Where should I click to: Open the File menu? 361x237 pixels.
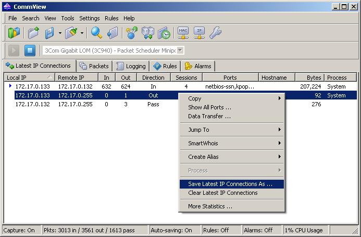pos(13,18)
